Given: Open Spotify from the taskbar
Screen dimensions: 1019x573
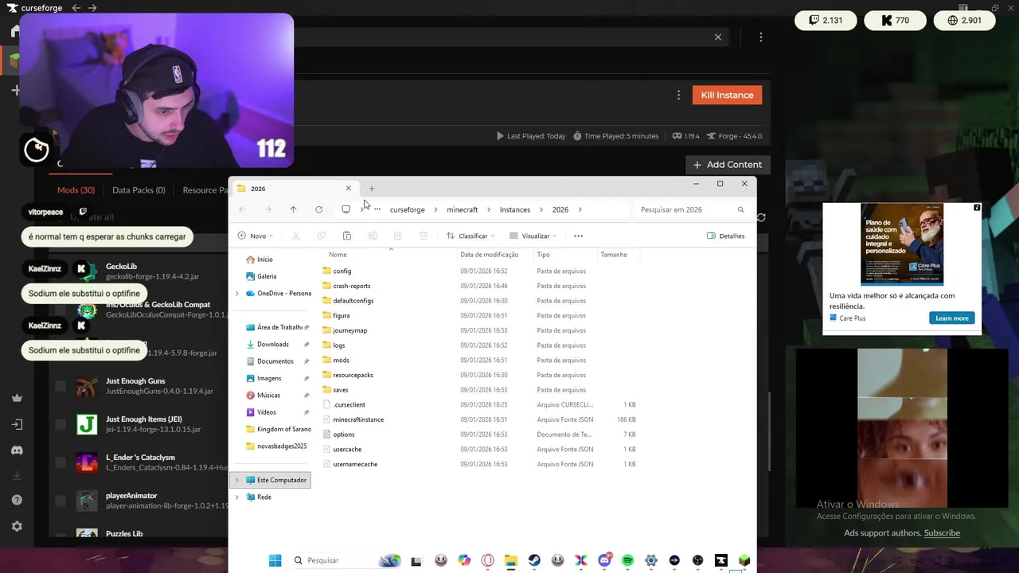Looking at the screenshot, I should 627,560.
